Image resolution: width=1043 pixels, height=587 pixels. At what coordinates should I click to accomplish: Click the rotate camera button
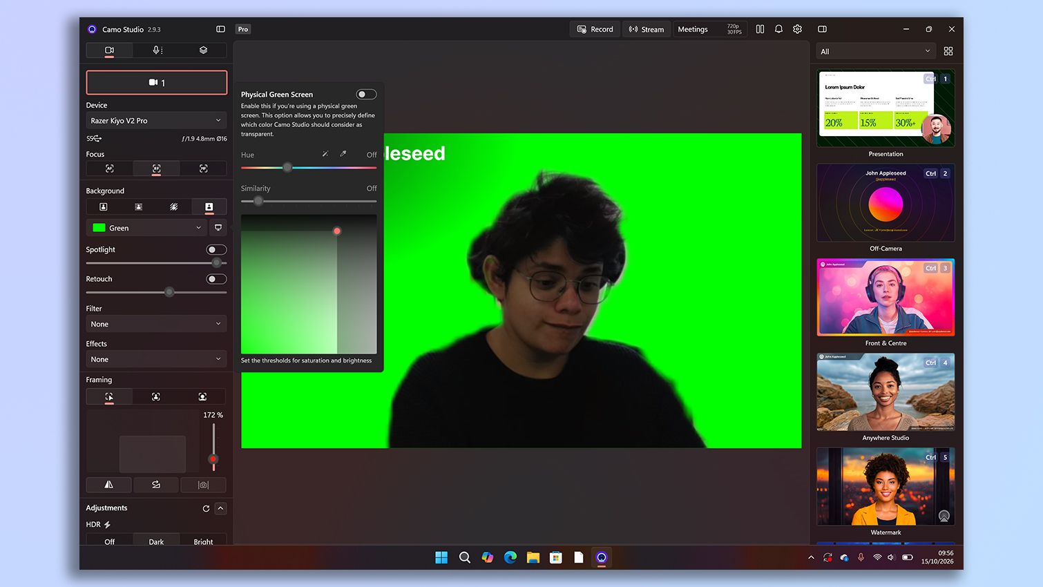coord(156,485)
